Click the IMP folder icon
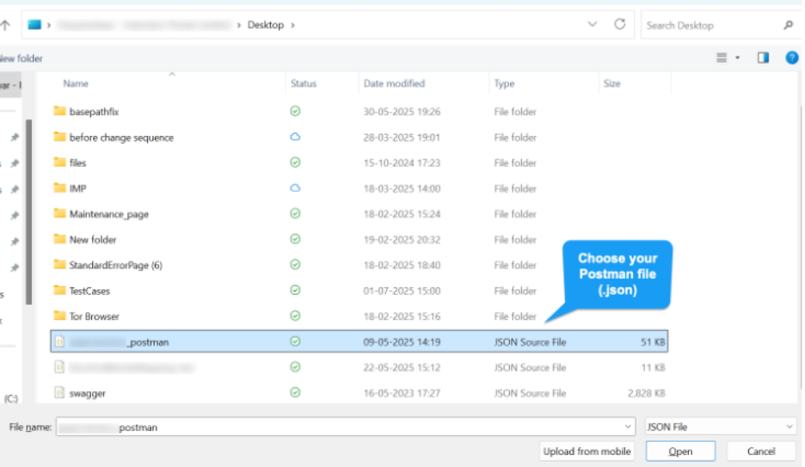 pos(59,187)
